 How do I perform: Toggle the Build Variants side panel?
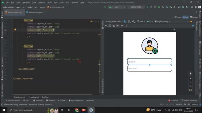[2, 90]
